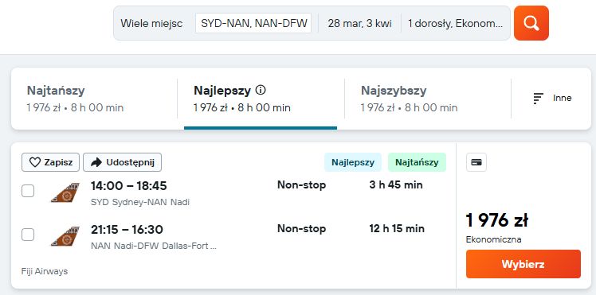
Task: Click NAN Nadi-DFW Dallas-Fort route text
Action: [x=154, y=246]
